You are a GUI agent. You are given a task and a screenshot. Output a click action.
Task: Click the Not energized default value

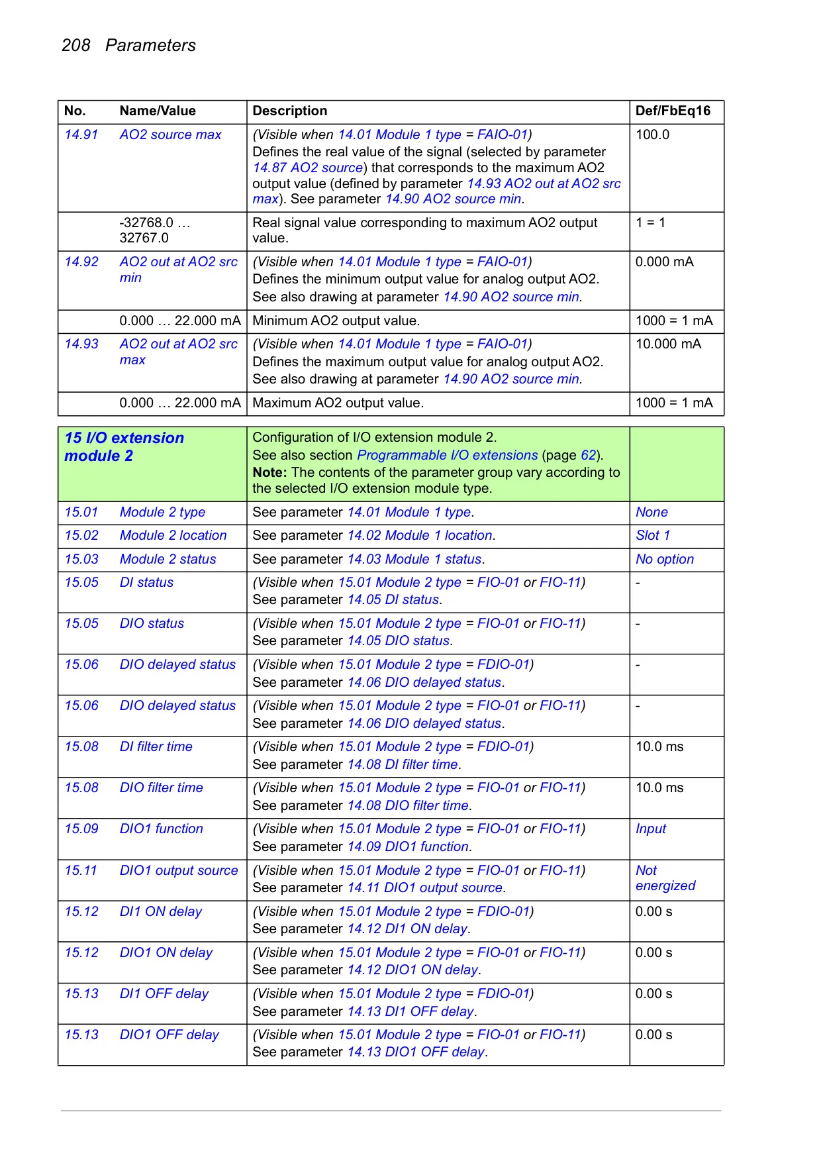[x=665, y=878]
